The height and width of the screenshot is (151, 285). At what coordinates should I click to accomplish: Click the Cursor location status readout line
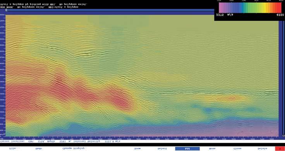click(x=60, y=141)
